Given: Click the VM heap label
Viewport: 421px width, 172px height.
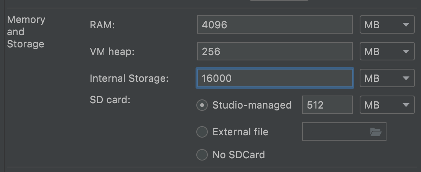Looking at the screenshot, I should pyautogui.click(x=112, y=52).
